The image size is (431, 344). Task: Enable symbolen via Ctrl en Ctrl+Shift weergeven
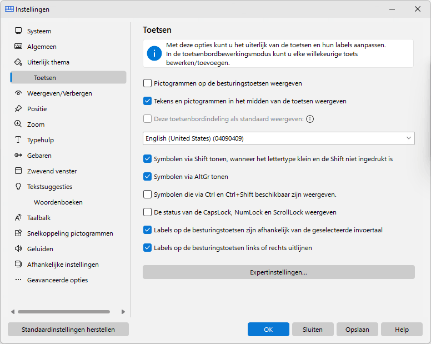coord(147,195)
